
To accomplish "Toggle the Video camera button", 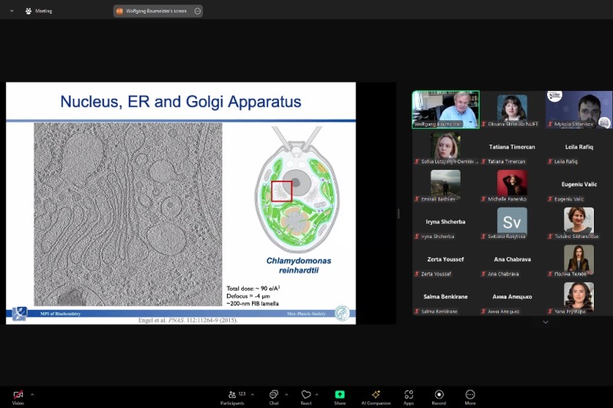I will (18, 395).
